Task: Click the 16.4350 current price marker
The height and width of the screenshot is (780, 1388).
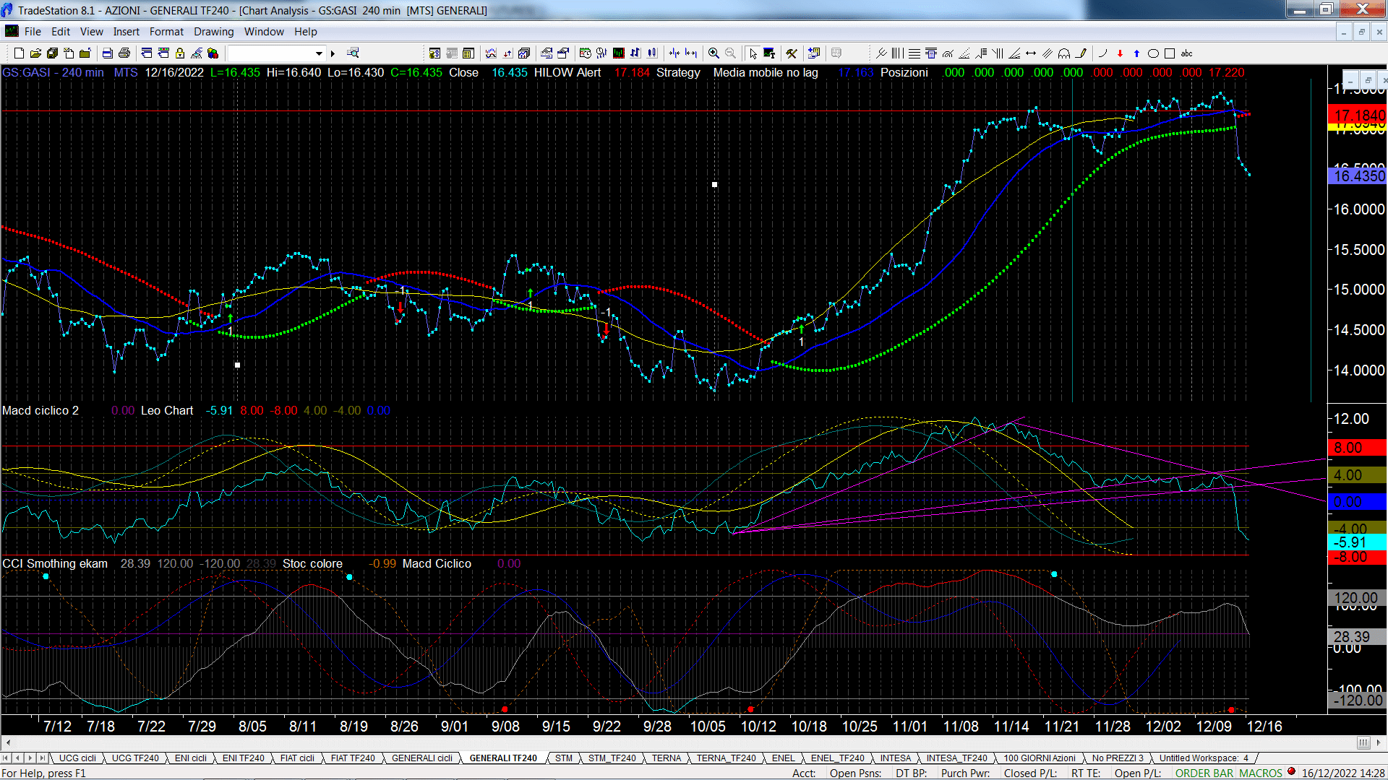Action: 1358,175
